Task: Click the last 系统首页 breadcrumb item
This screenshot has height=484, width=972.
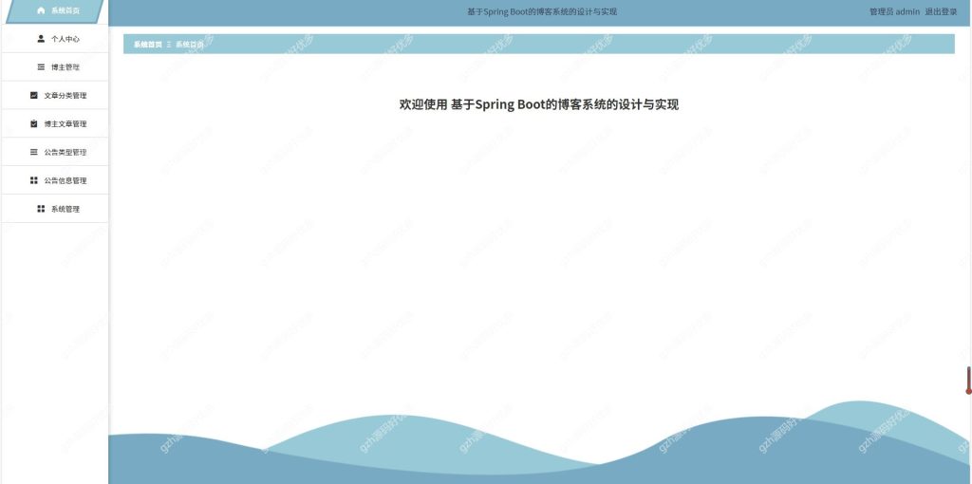Action: 190,45
